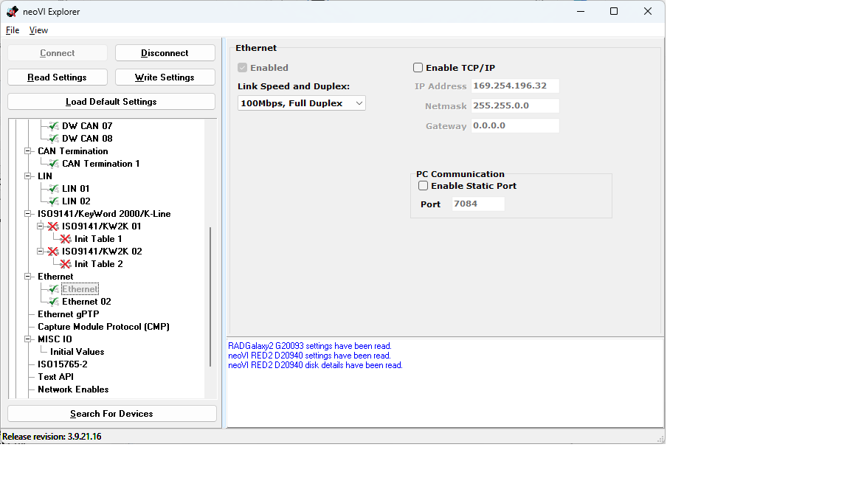The width and height of the screenshot is (850, 478).
Task: Check the Enable Static Port box
Action: [423, 185]
